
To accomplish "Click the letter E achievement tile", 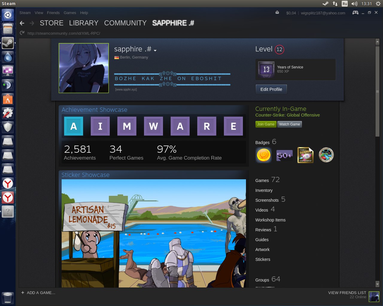I will point(233,126).
